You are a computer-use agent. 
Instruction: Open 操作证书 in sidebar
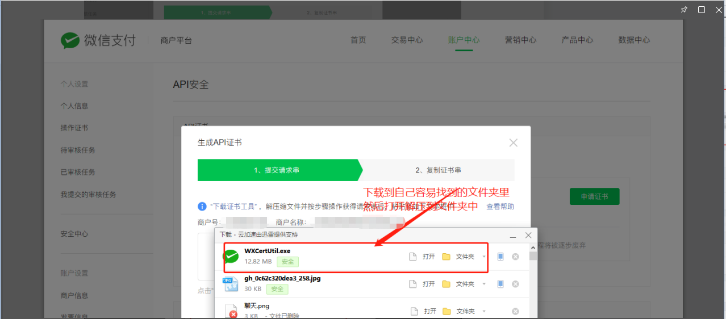click(x=74, y=128)
